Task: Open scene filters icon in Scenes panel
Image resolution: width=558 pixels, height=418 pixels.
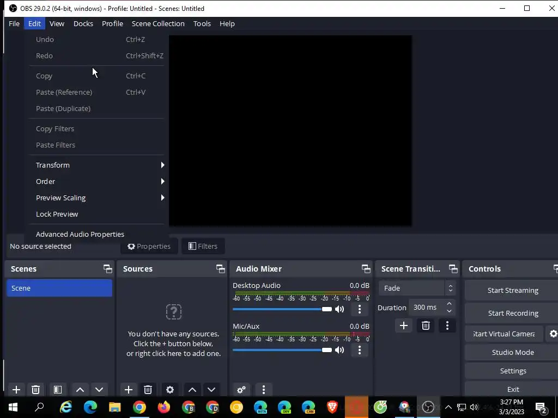Action: click(58, 390)
